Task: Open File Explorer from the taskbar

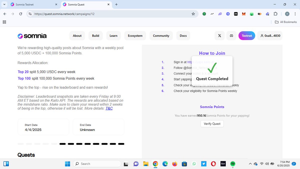Action: (146, 164)
